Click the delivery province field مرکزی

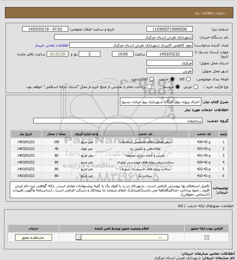point(170,63)
